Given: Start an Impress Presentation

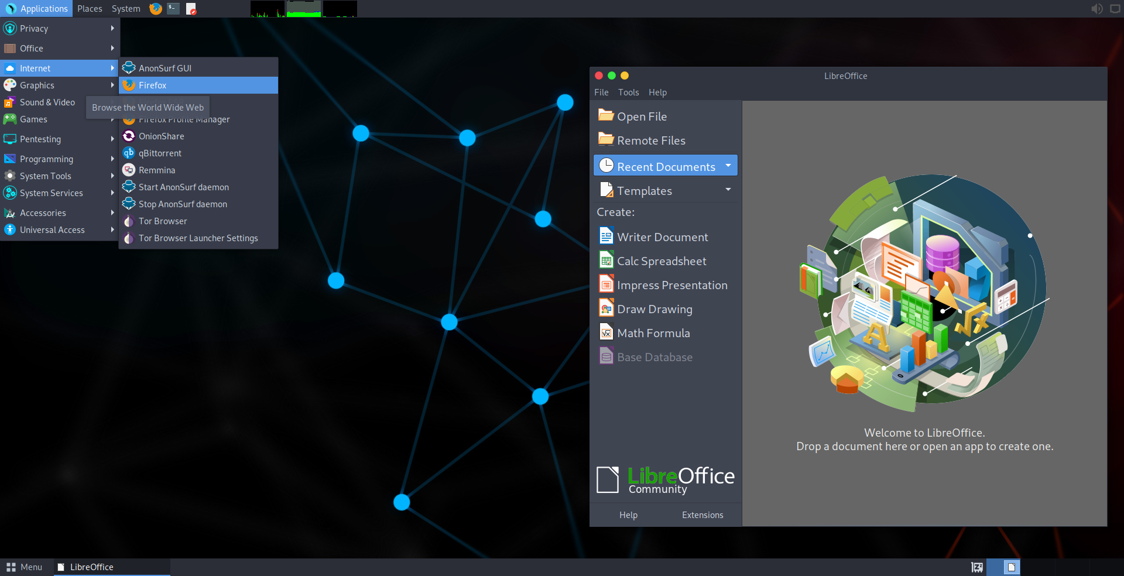Looking at the screenshot, I should tap(673, 284).
